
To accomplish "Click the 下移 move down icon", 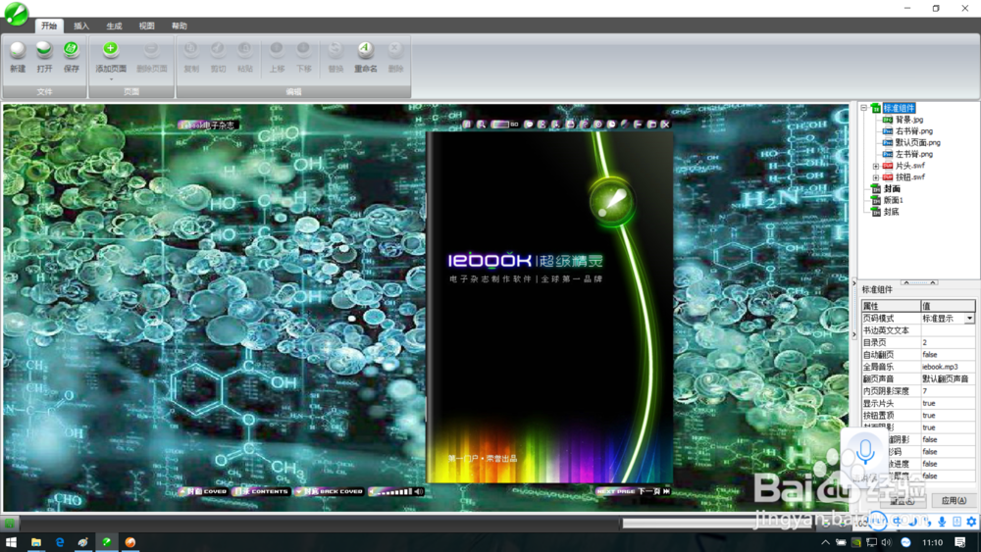I will (303, 49).
